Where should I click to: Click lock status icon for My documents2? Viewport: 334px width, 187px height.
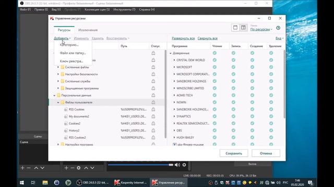153,116
